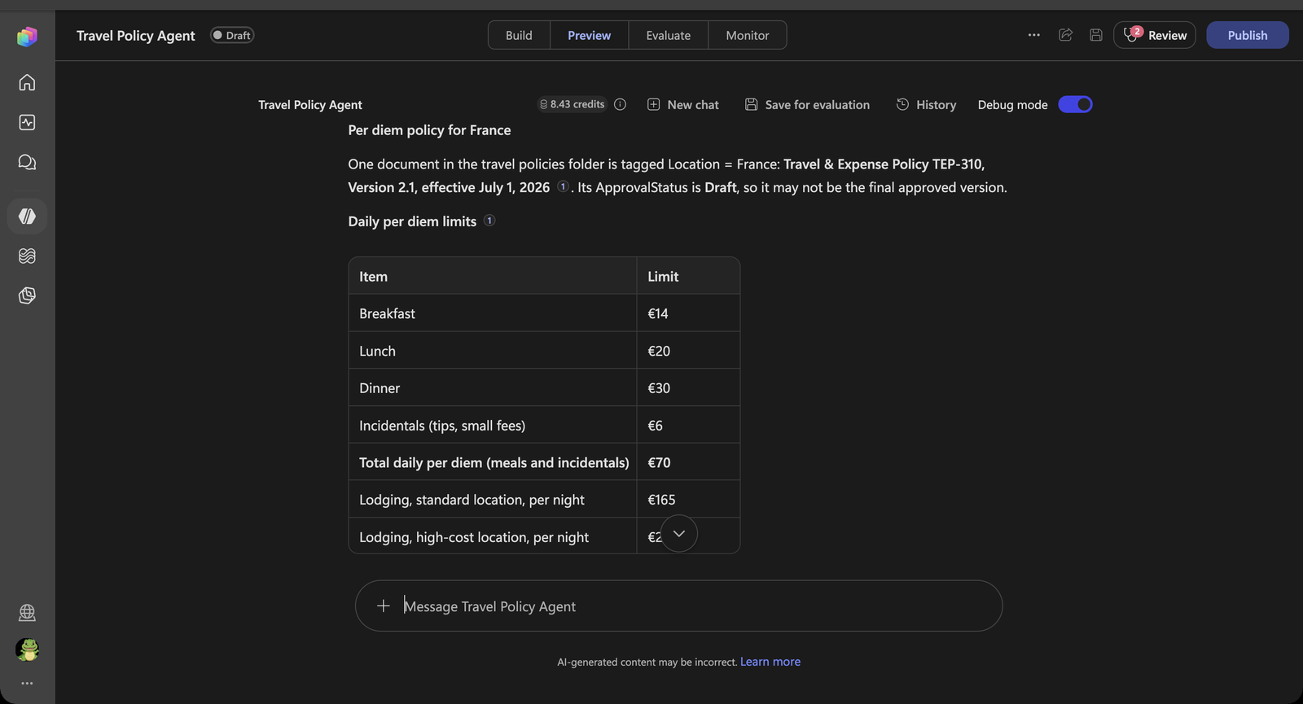This screenshot has height=704, width=1303.
Task: Click the plus attachment icon in message box
Action: [384, 606]
